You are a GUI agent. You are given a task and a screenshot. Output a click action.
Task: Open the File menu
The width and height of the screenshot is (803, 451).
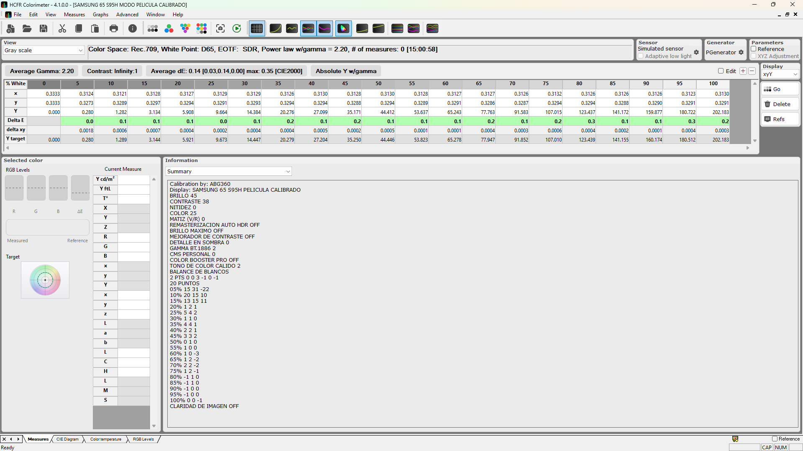point(18,15)
